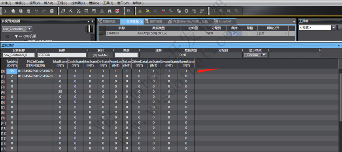The height and width of the screenshot is (152, 342).
Task: Open the 视图(V) menu
Action: [x=34, y=3]
